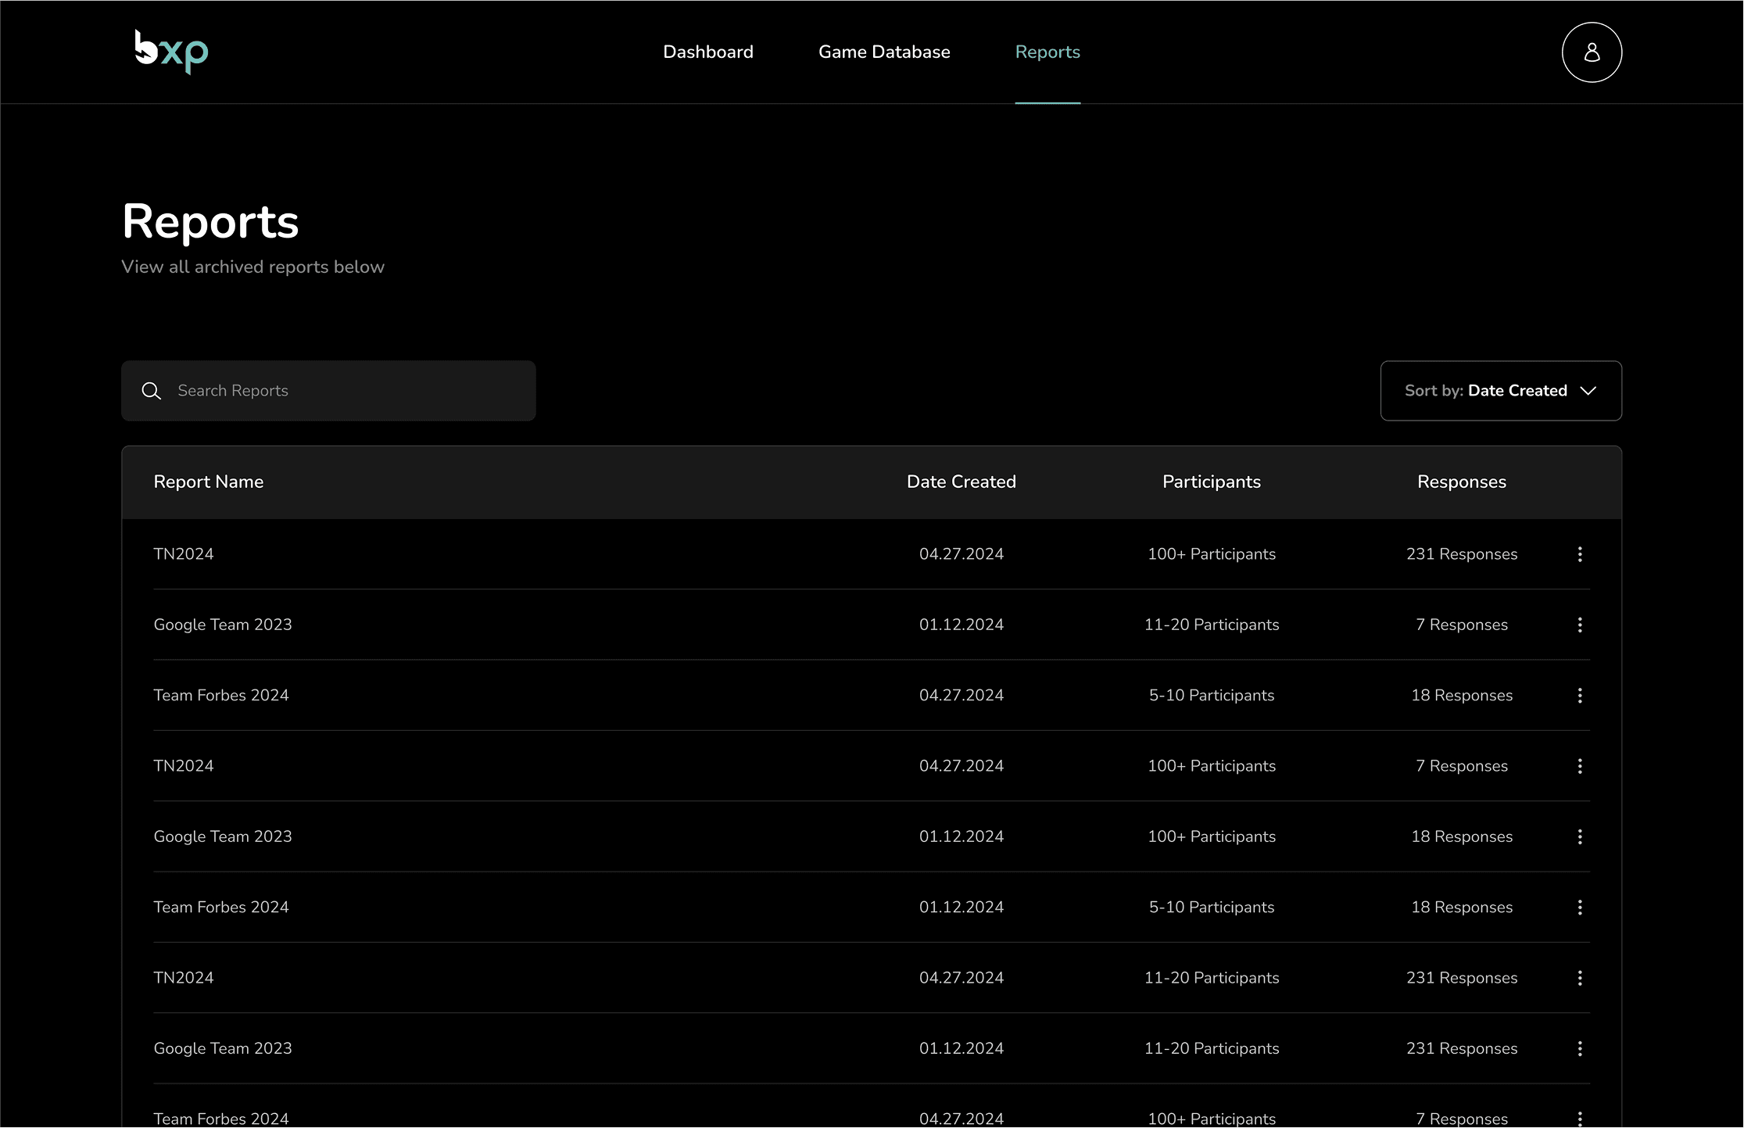Expand the Sort by Date Created dropdown

click(1500, 391)
